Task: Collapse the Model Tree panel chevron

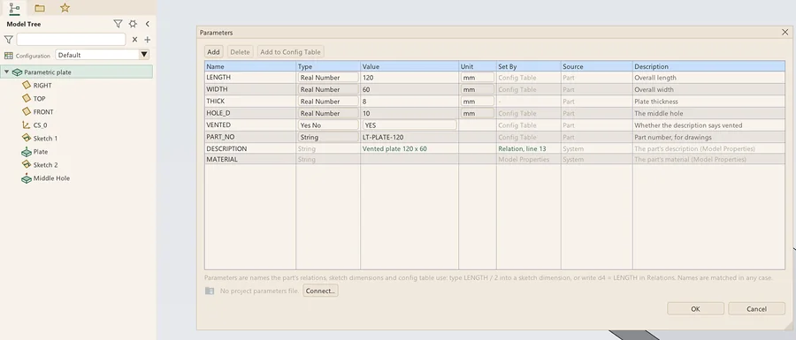Action: [147, 24]
